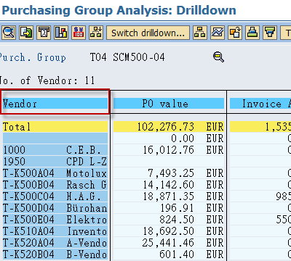This screenshot has width=291, height=261.
Task: Select the PO value column header
Action: click(169, 104)
